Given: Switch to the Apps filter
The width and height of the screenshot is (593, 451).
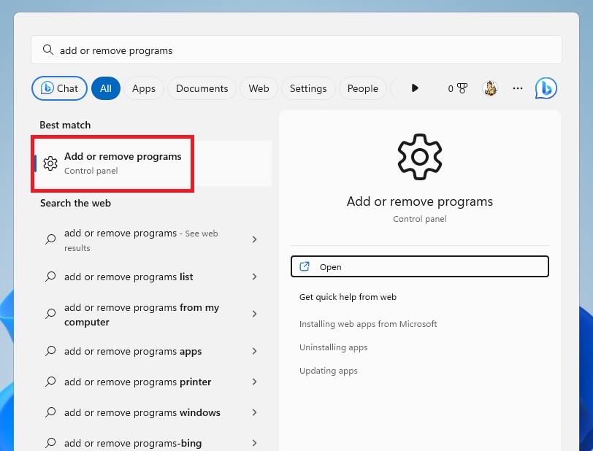Looking at the screenshot, I should pyautogui.click(x=144, y=88).
